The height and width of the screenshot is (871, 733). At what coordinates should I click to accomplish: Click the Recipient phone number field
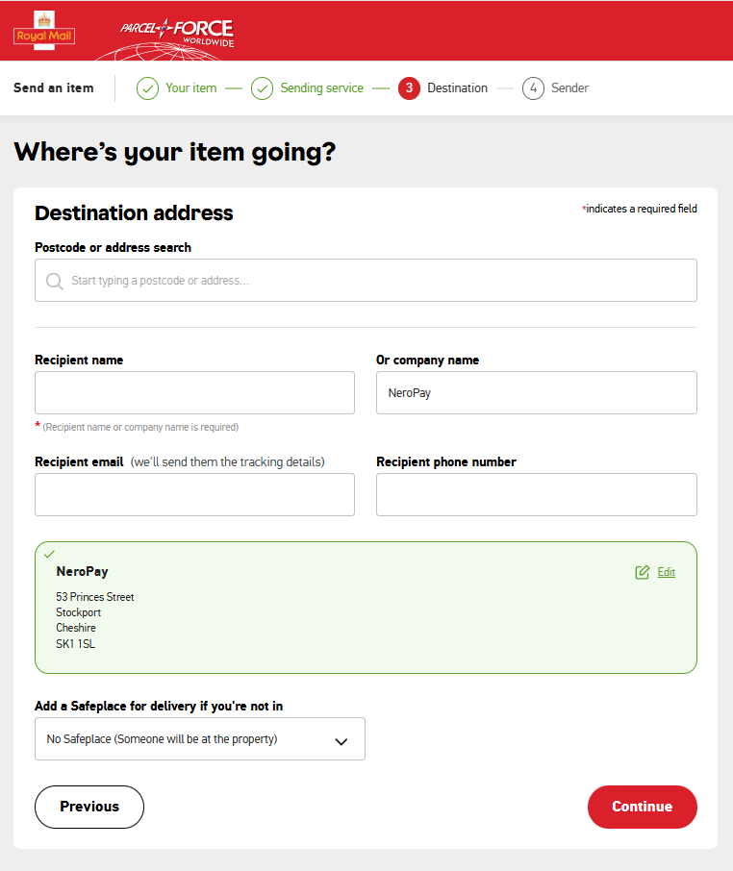[536, 494]
